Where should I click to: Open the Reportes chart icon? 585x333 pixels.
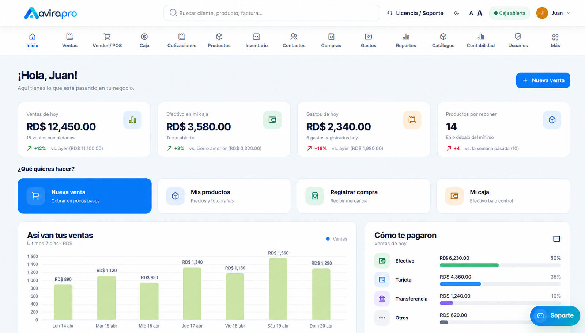pyautogui.click(x=406, y=37)
